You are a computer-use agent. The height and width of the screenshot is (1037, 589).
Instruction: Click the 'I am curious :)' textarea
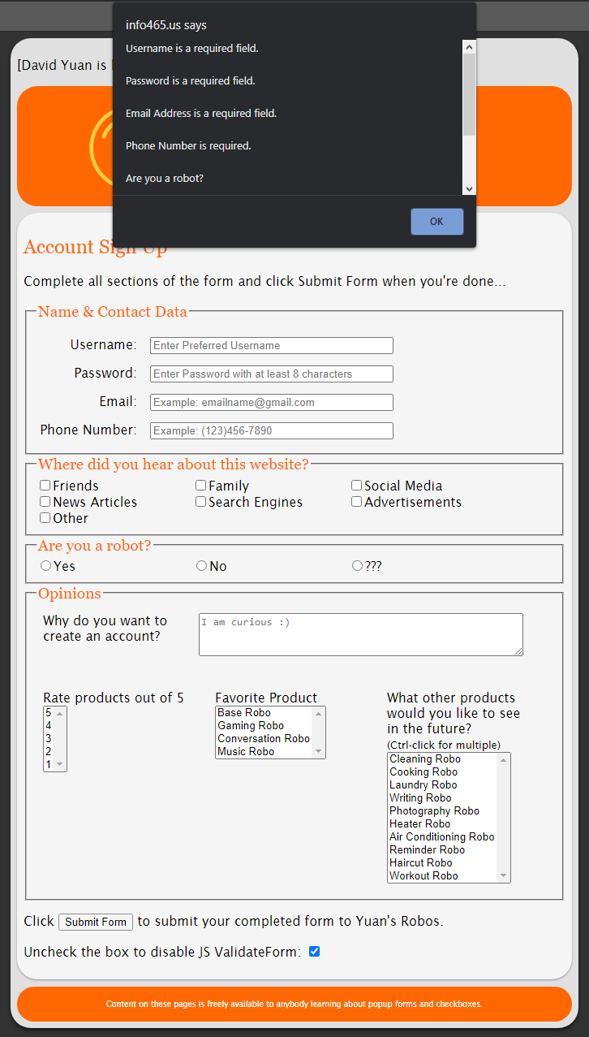click(x=361, y=634)
